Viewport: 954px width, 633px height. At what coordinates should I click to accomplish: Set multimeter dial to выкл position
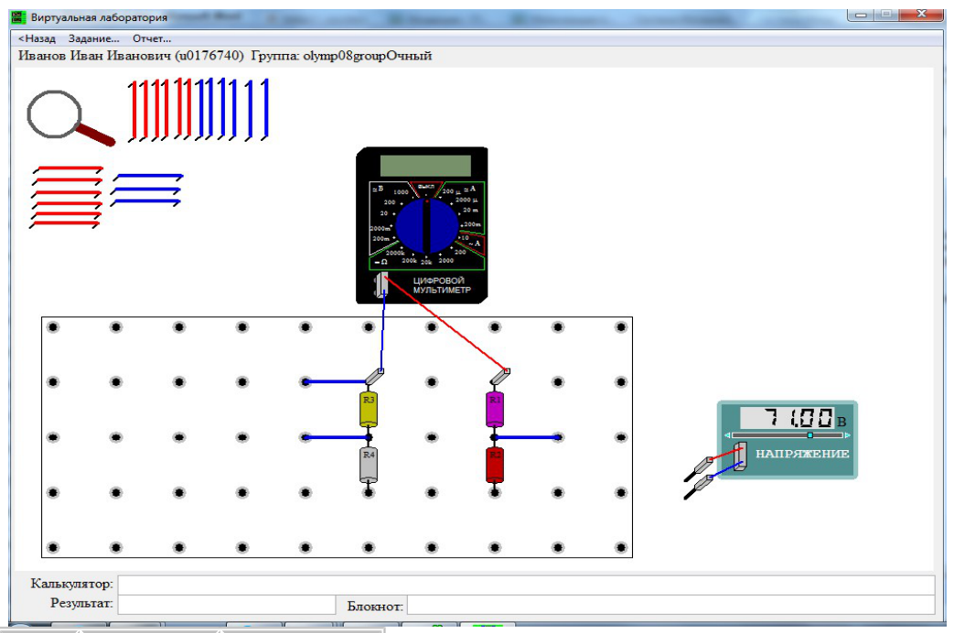tap(426, 187)
